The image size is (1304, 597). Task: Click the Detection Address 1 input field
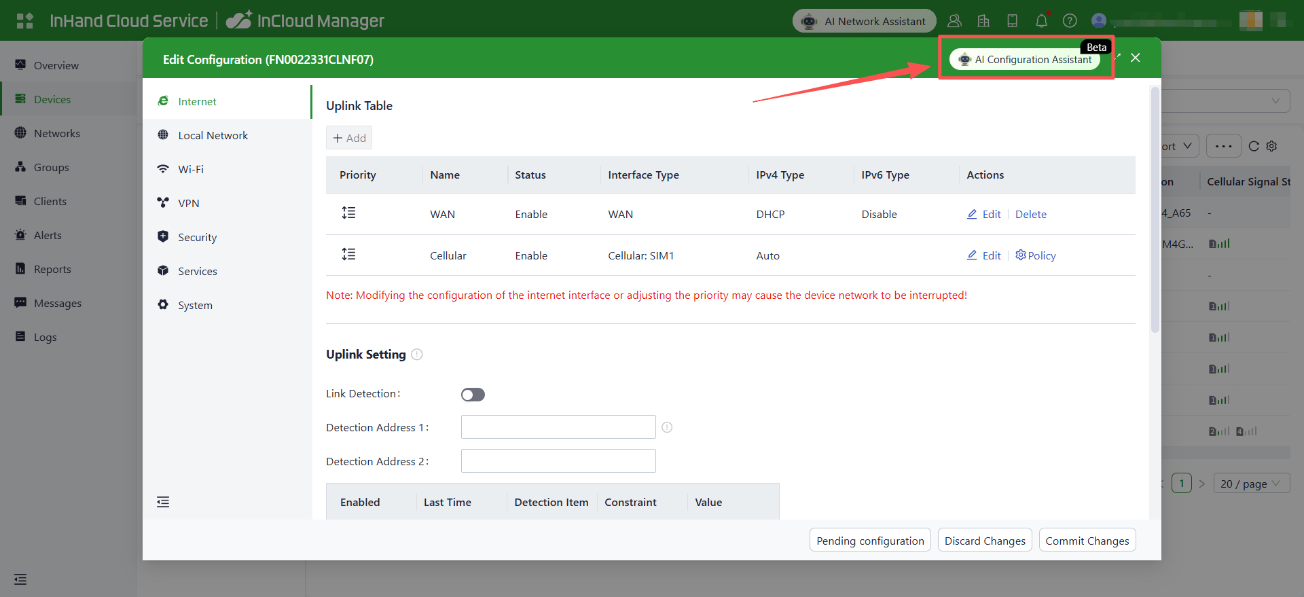[558, 427]
